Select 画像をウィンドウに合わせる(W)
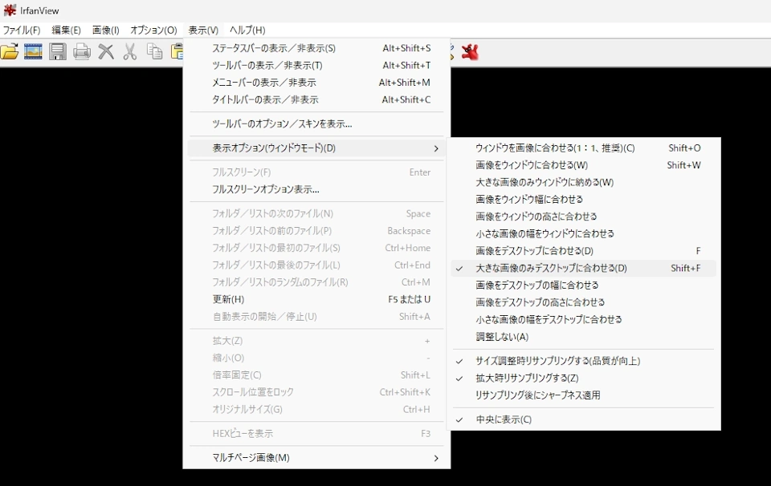This screenshot has height=486, width=771. [x=584, y=165]
